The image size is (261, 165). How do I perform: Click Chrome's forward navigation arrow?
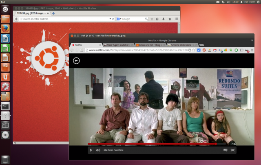(77, 50)
